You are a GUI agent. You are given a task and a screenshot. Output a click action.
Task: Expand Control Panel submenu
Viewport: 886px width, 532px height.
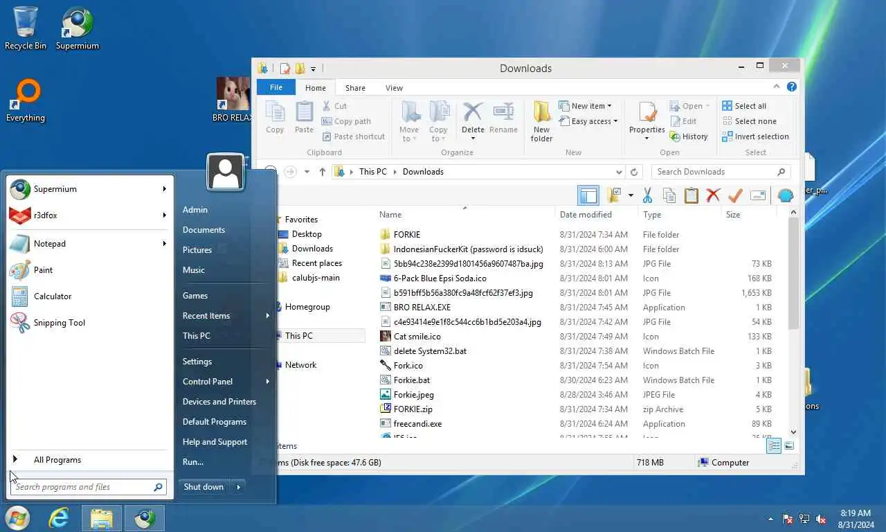267,382
